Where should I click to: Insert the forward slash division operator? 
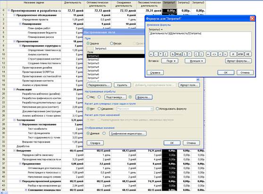coord(166,54)
